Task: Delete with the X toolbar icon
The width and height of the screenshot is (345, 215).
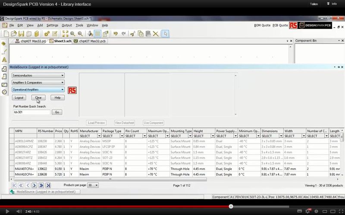Action: point(156,34)
